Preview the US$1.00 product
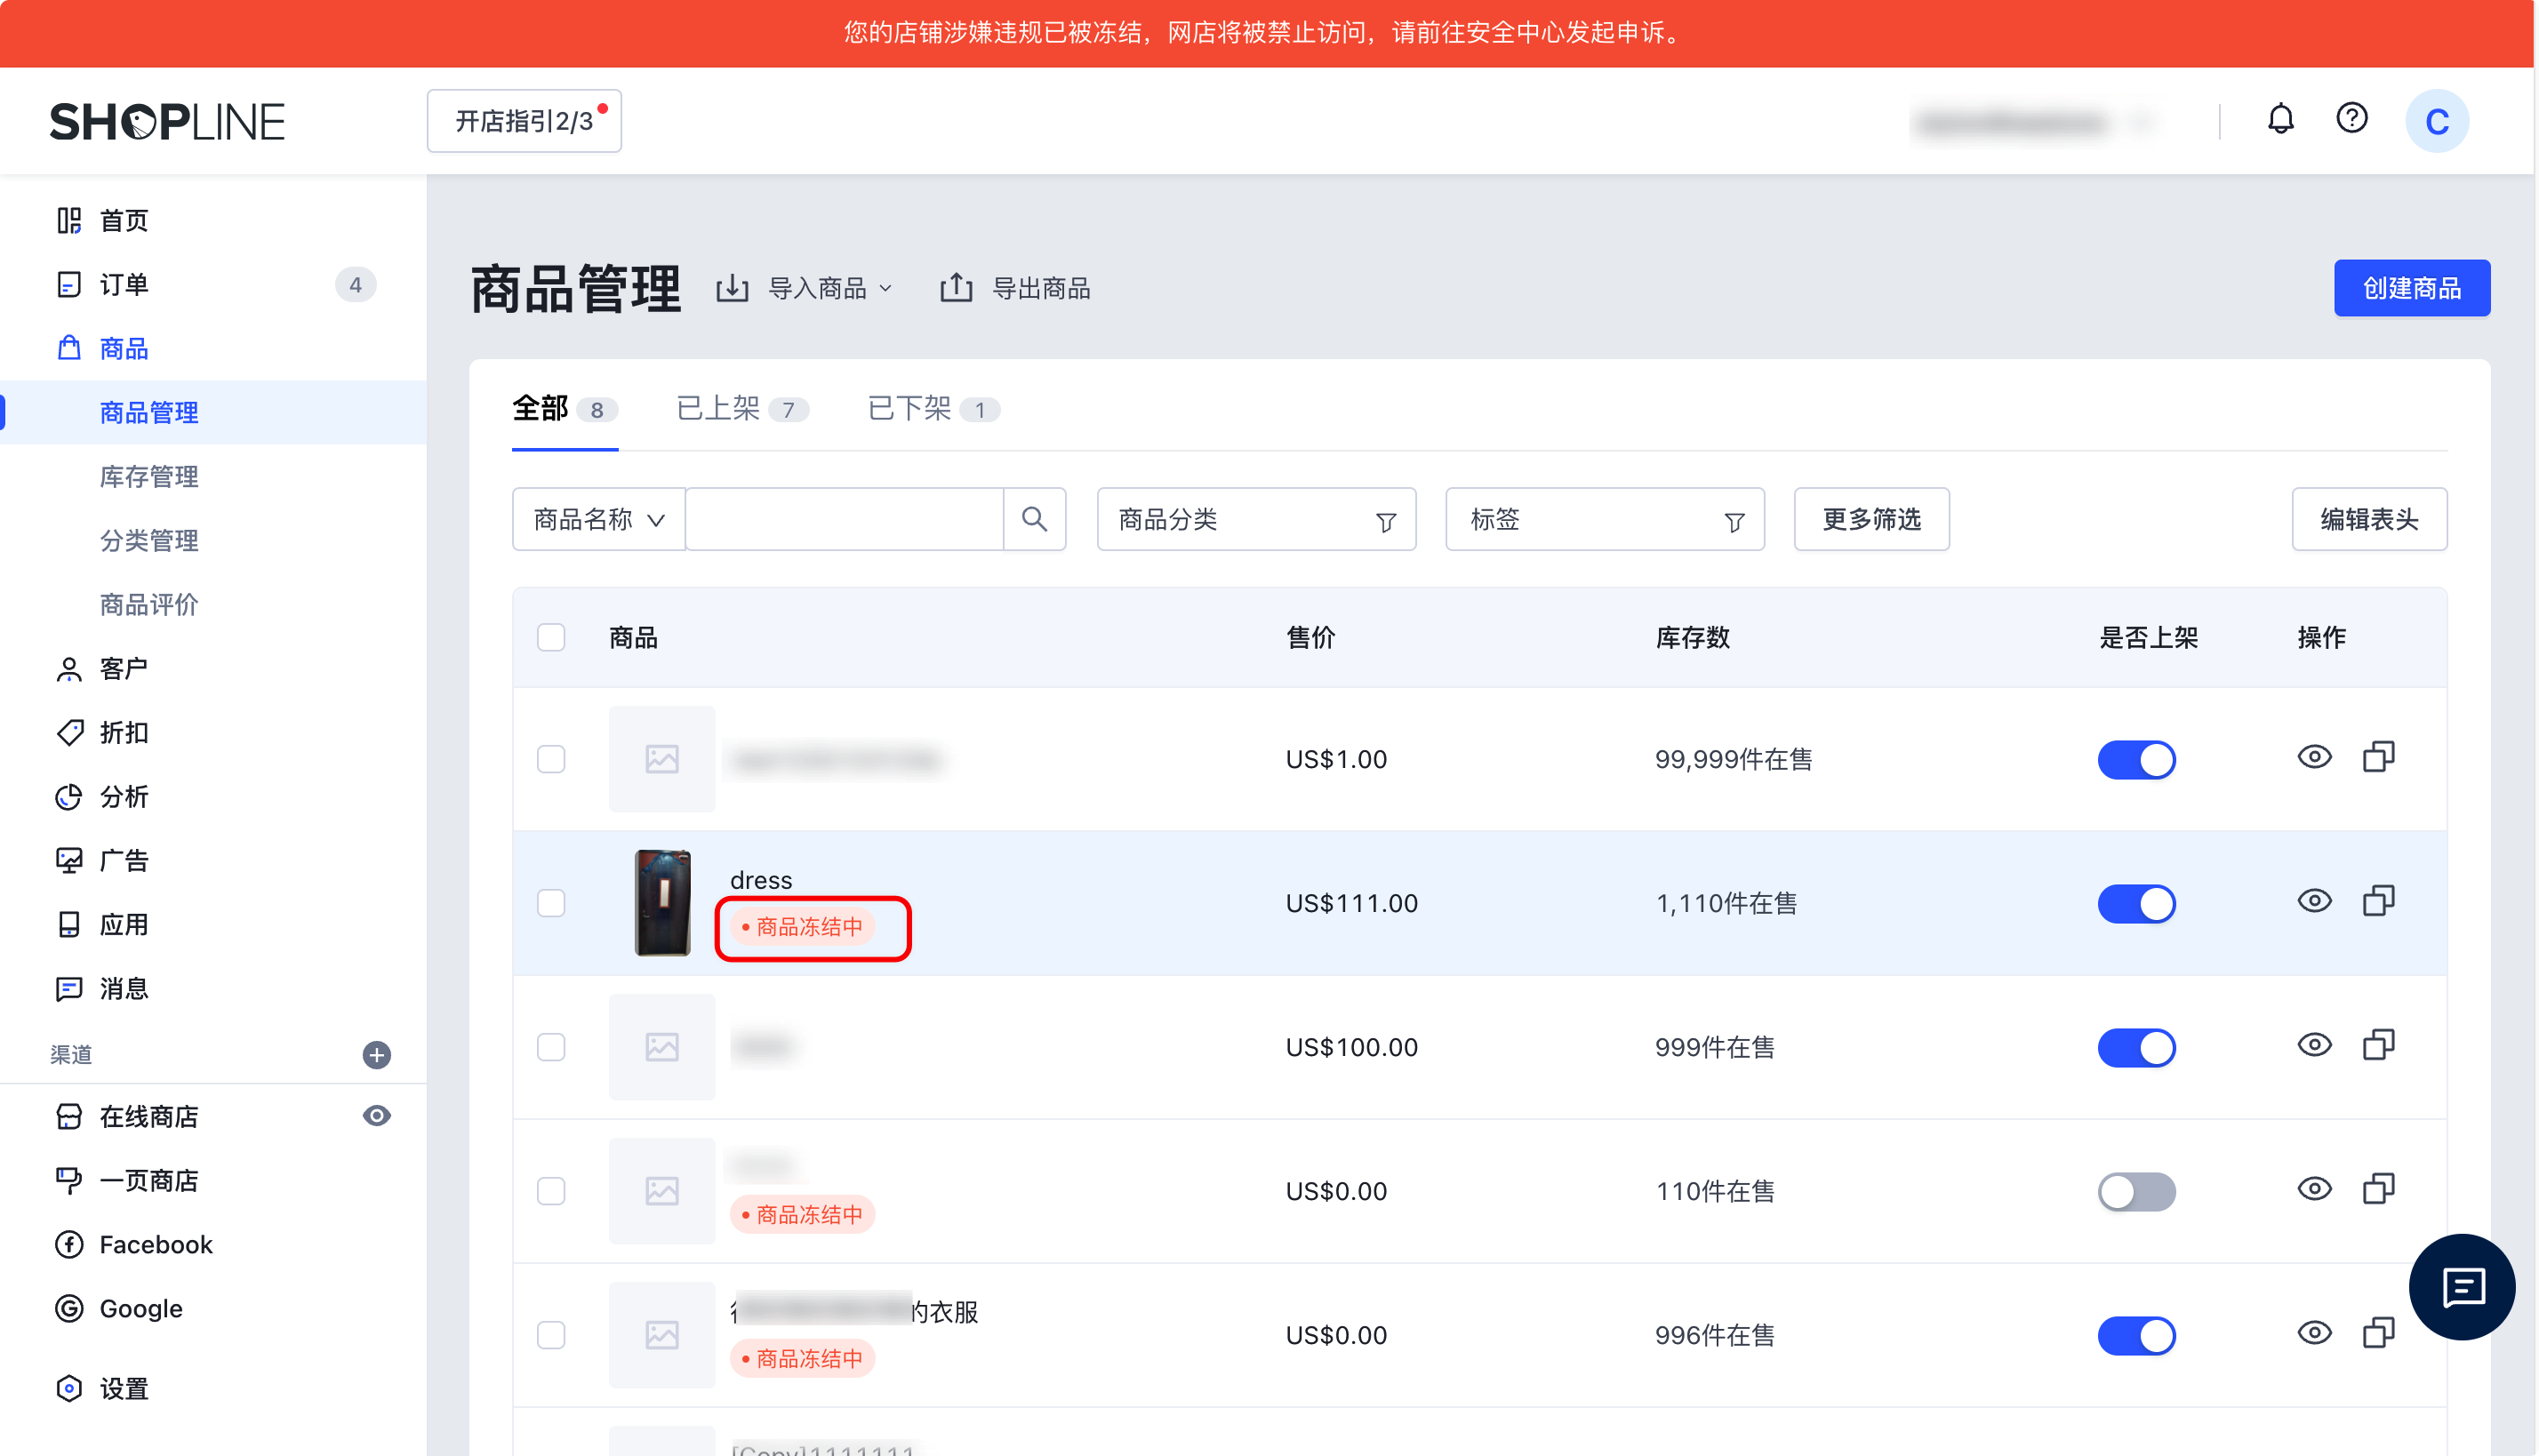Viewport: 2539px width, 1456px height. (x=2314, y=758)
